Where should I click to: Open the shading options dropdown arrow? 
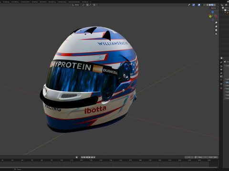pyautogui.click(x=217, y=5)
